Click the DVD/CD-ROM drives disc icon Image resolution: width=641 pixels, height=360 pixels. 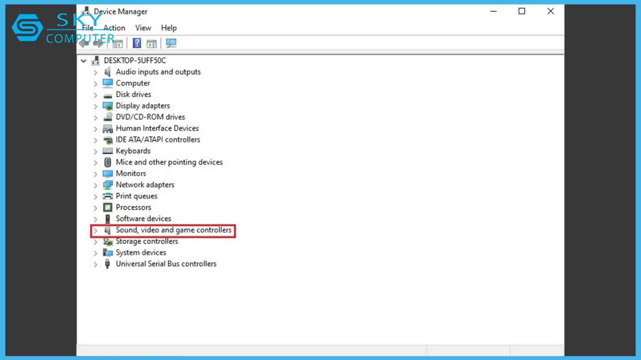(x=108, y=117)
